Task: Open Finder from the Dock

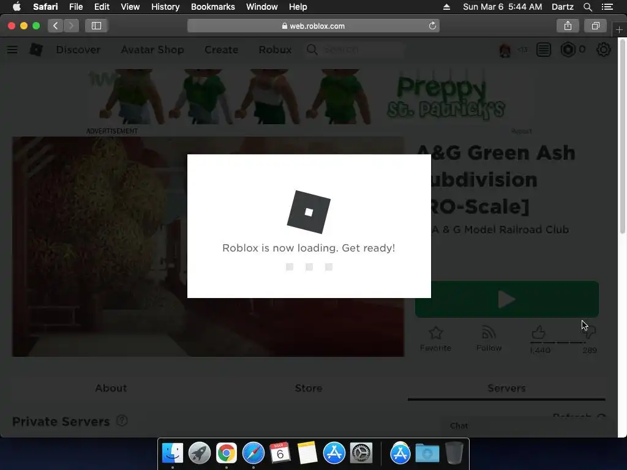Action: click(x=172, y=453)
